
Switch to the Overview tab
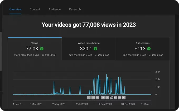click(x=15, y=9)
